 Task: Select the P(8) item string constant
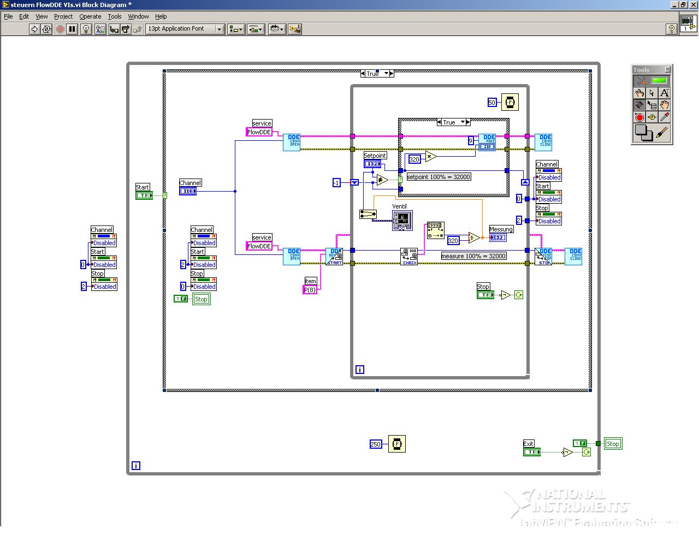pos(310,290)
